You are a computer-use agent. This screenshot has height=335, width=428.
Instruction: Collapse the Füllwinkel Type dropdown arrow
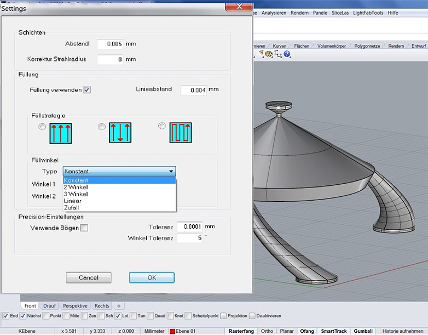[171, 172]
